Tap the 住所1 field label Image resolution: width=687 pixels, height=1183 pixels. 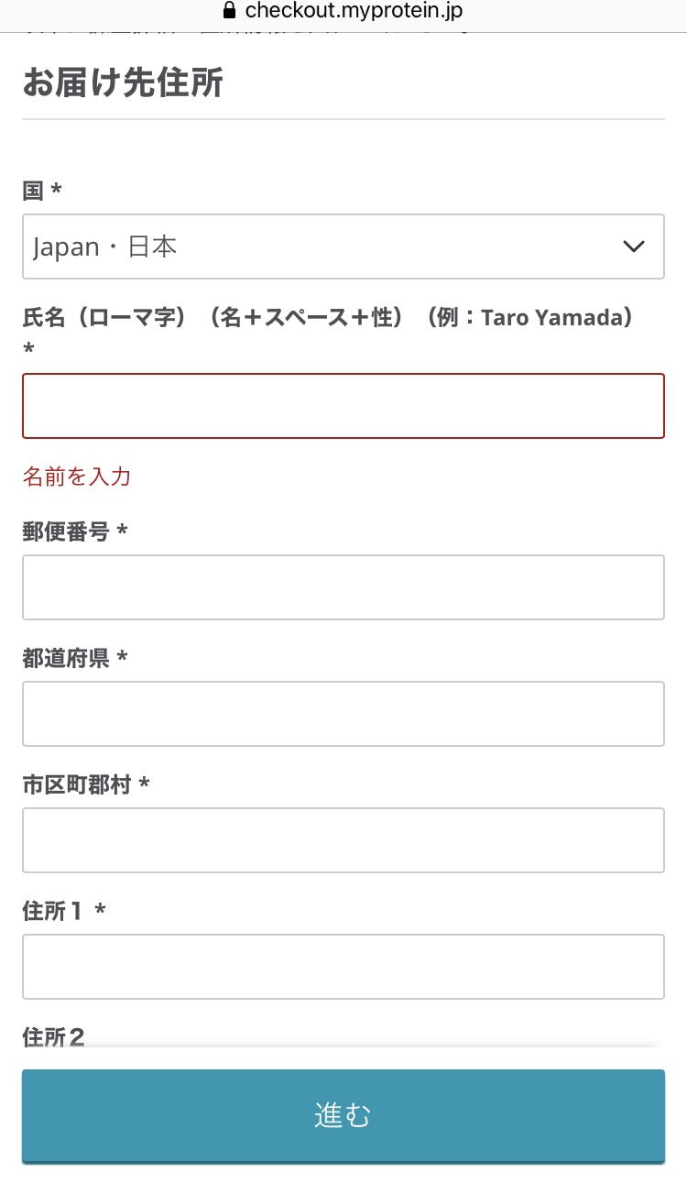[x=55, y=911]
